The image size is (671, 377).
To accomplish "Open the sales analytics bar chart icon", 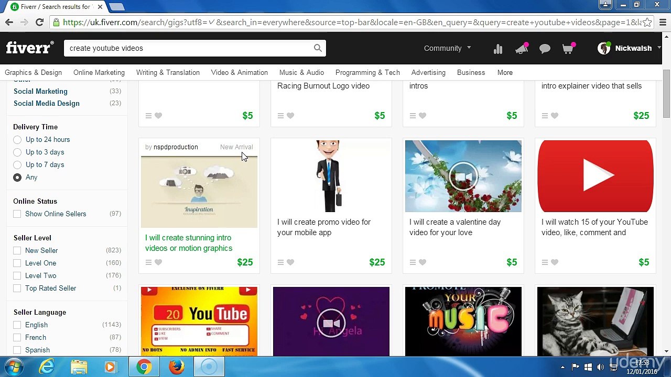I will (x=498, y=49).
